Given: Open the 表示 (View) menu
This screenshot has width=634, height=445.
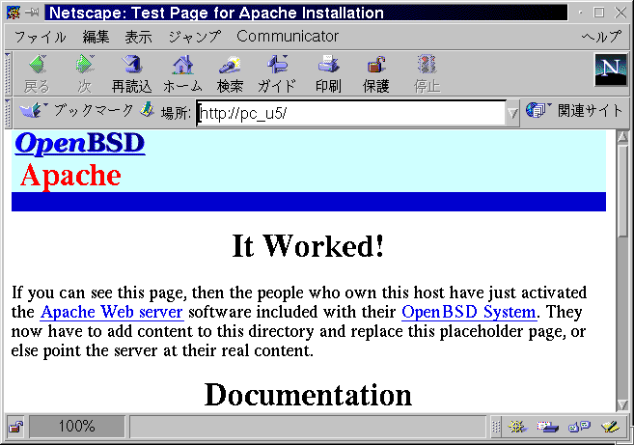Looking at the screenshot, I should tap(138, 38).
